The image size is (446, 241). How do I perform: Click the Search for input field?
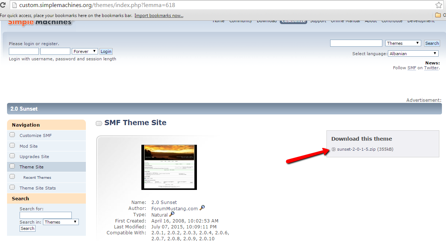pyautogui.click(x=46, y=215)
